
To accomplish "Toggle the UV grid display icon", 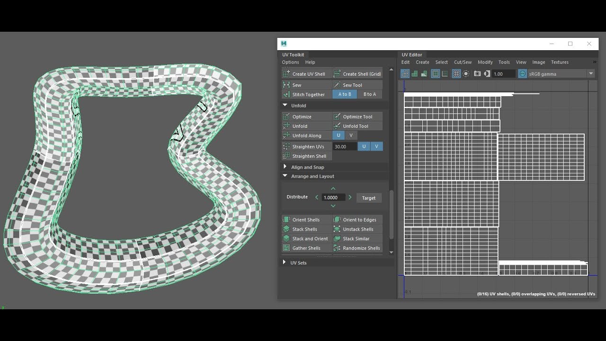I will point(456,74).
